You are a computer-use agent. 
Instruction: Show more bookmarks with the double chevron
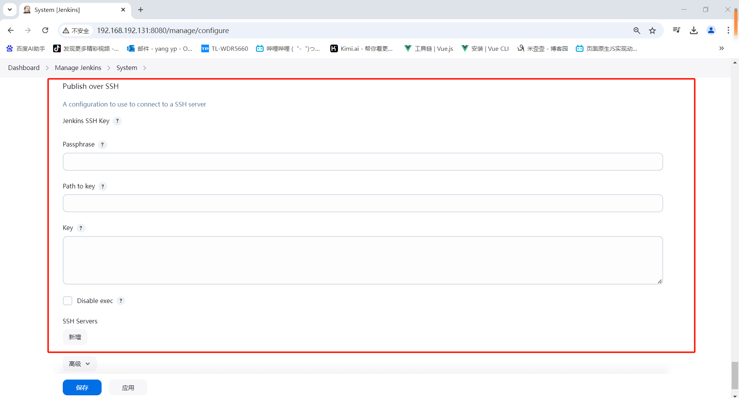pos(722,48)
